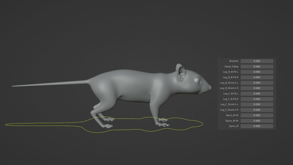Select the Leg_F_IK-FK.R value field
Viewport: 293px width, 165px height.
257,99
